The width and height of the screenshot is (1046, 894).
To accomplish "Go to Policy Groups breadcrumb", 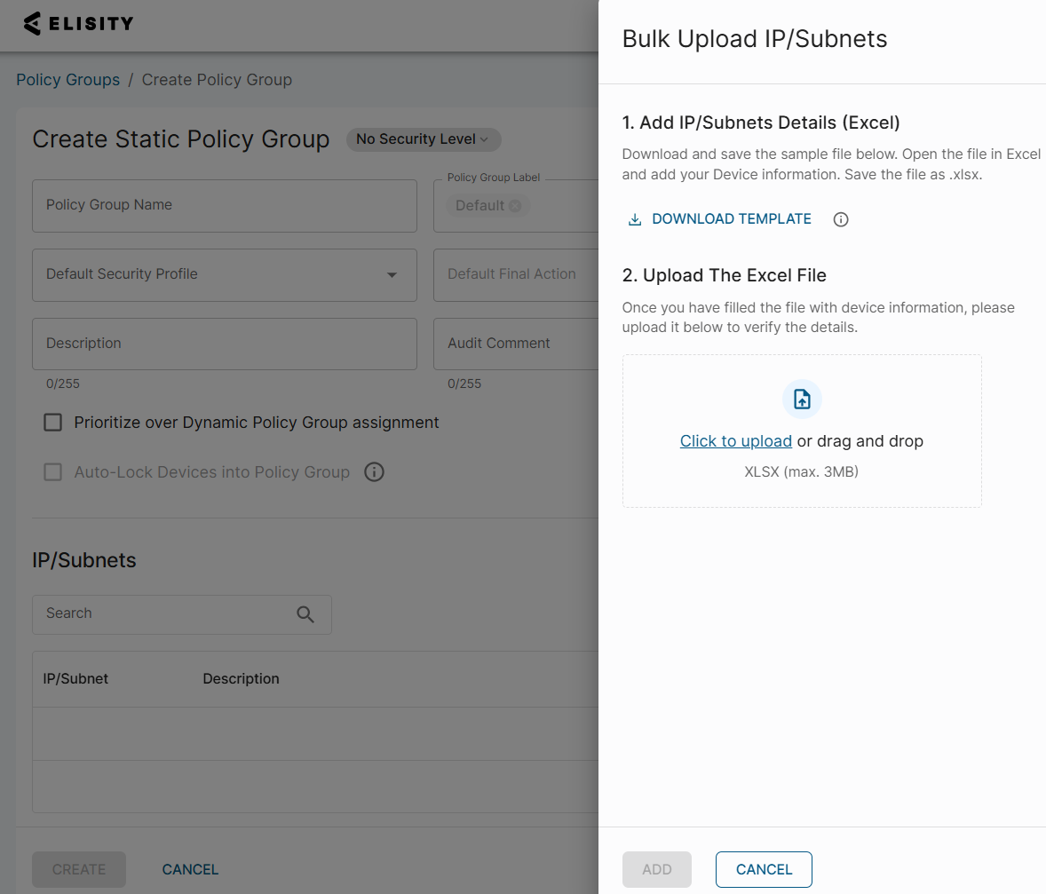I will click(67, 80).
